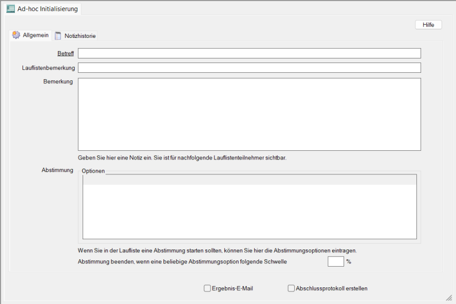Click the Lauflistenbemerkung label text
Screen dimensions: 456x304
tap(45, 68)
